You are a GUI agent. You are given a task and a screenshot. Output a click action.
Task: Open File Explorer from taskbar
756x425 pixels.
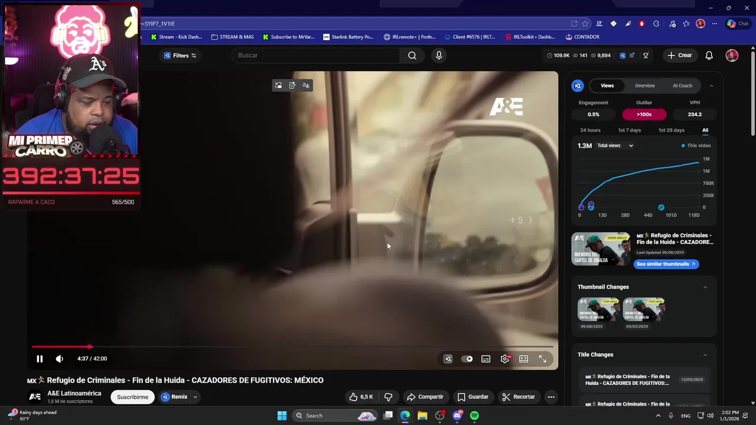(422, 416)
